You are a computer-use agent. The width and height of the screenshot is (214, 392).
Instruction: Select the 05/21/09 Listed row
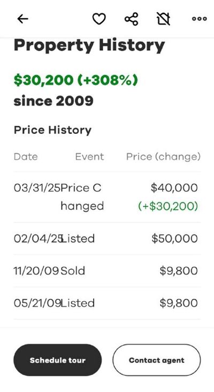coord(107,303)
